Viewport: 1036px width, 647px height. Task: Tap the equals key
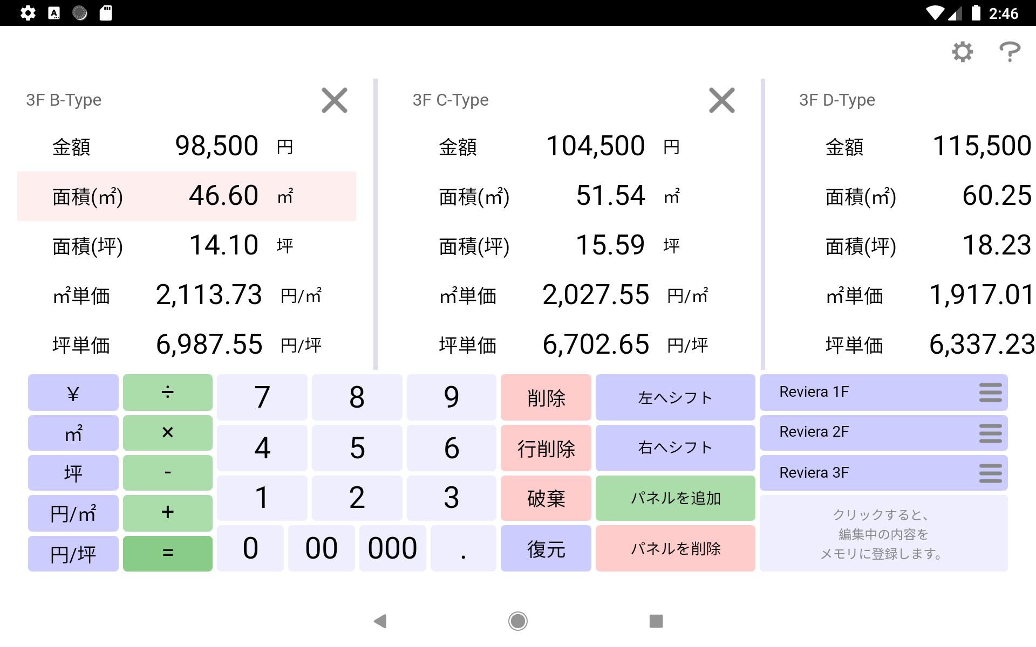click(x=168, y=554)
